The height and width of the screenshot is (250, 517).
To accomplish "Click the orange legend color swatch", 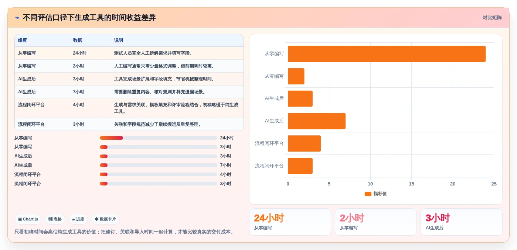I will tap(368, 194).
